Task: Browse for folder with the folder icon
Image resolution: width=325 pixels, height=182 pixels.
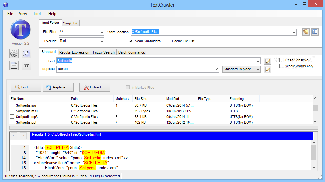Action: [306, 32]
